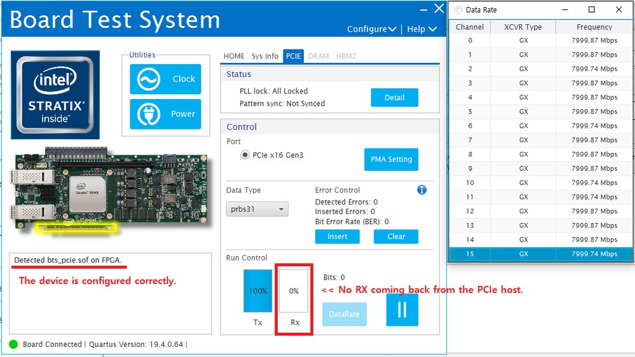Select channel 14 row in Data Rate
Image resolution: width=635 pixels, height=357 pixels.
(541, 239)
